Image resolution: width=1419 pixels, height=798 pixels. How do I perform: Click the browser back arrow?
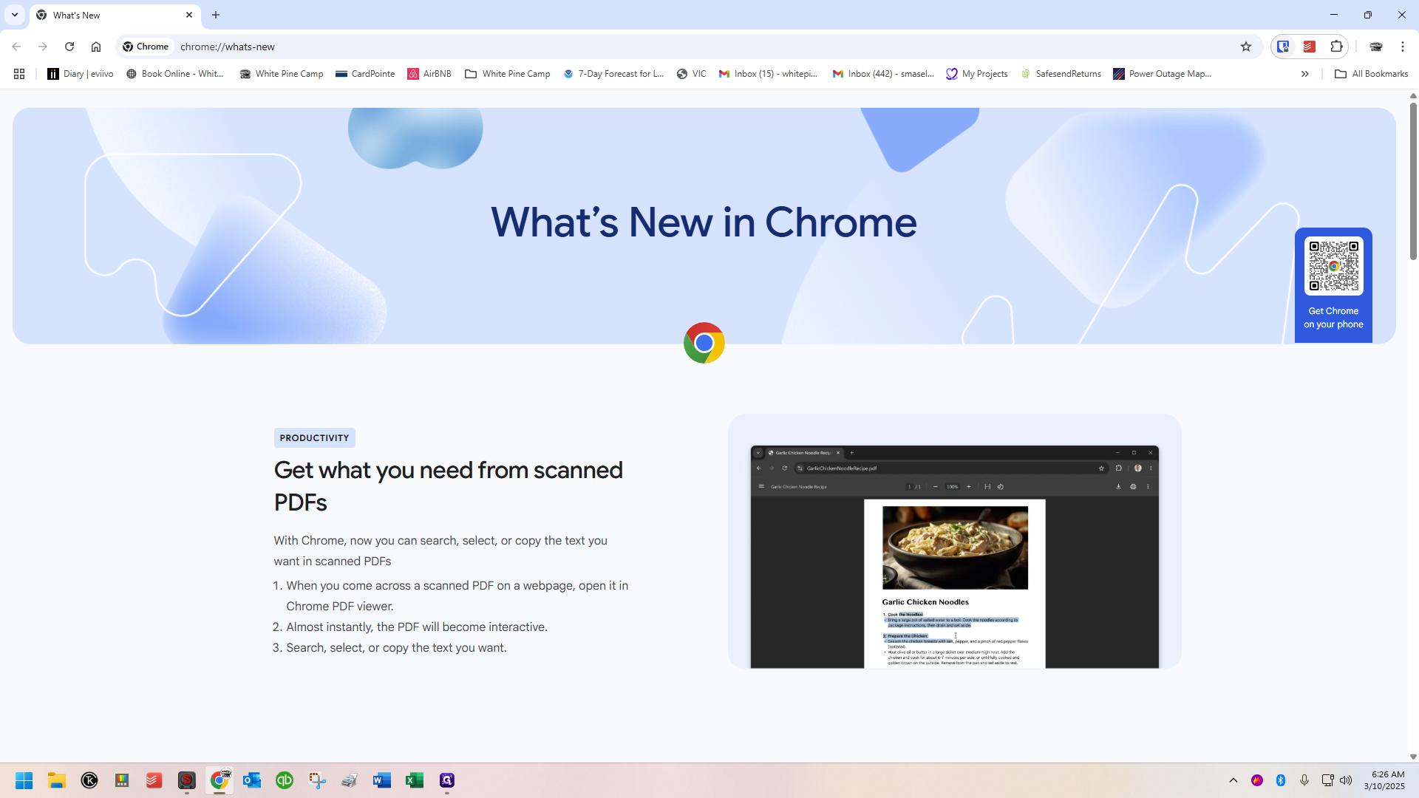(16, 47)
